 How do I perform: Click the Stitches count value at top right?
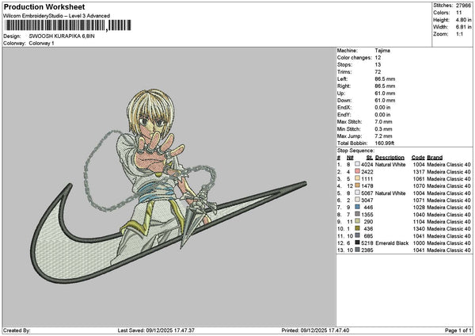pyautogui.click(x=463, y=6)
